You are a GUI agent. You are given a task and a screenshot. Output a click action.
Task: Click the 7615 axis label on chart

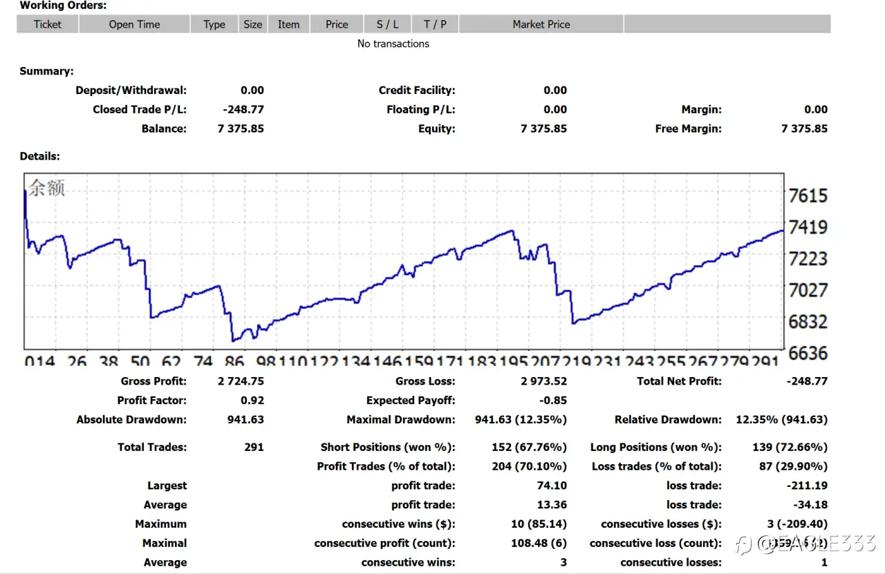(808, 195)
